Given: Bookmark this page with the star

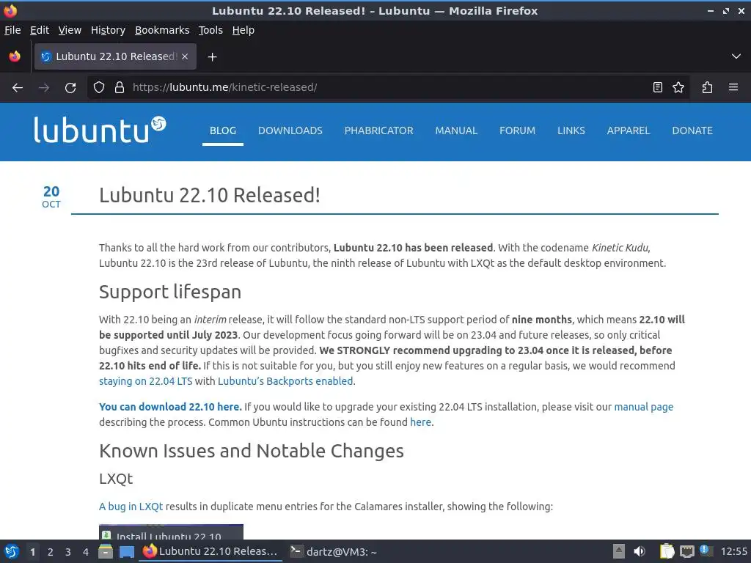Looking at the screenshot, I should click(678, 87).
